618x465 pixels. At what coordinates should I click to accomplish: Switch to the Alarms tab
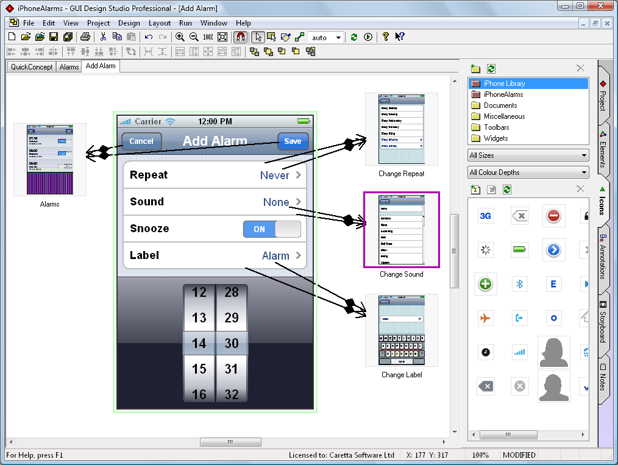68,67
